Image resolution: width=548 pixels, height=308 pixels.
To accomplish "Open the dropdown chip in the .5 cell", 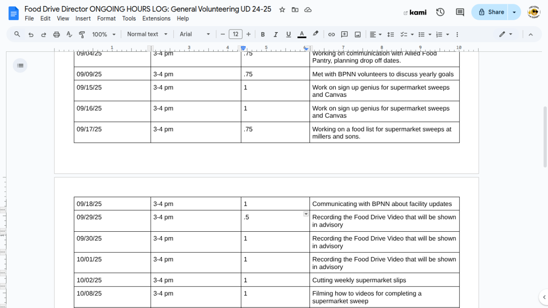I will 306,214.
